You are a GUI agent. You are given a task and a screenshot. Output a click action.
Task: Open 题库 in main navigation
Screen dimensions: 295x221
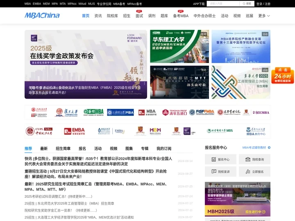pyautogui.click(x=164, y=16)
